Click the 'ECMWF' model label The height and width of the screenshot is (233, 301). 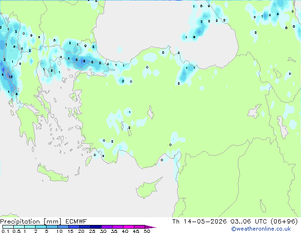pos(76,222)
